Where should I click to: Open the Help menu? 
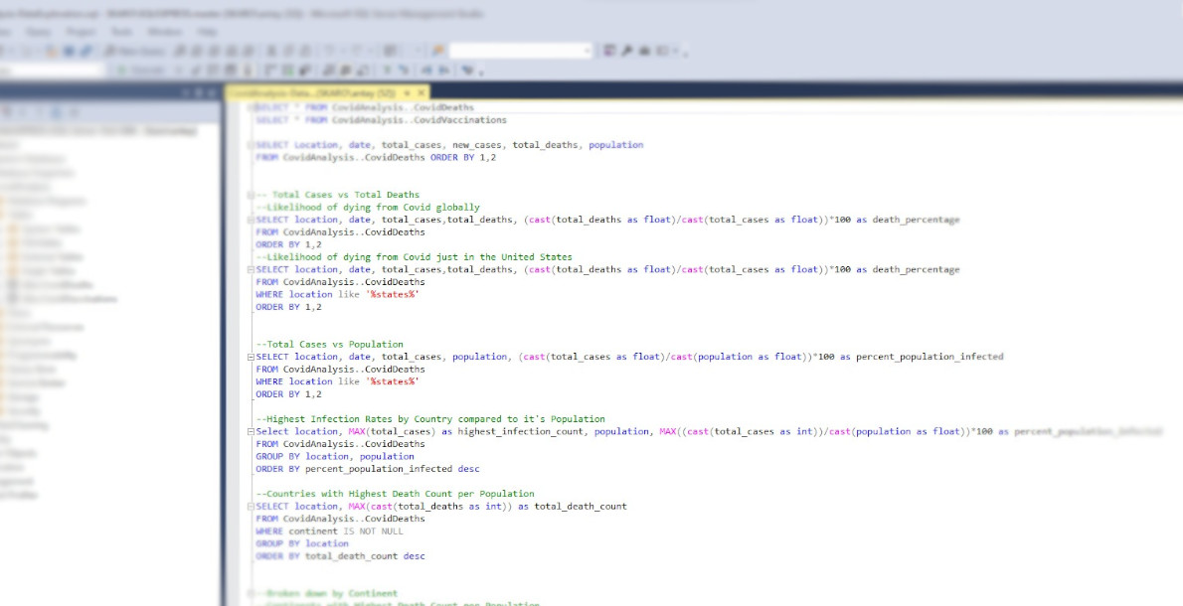coord(207,32)
